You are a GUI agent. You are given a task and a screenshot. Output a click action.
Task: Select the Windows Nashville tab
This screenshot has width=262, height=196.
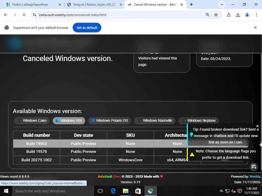point(155,120)
